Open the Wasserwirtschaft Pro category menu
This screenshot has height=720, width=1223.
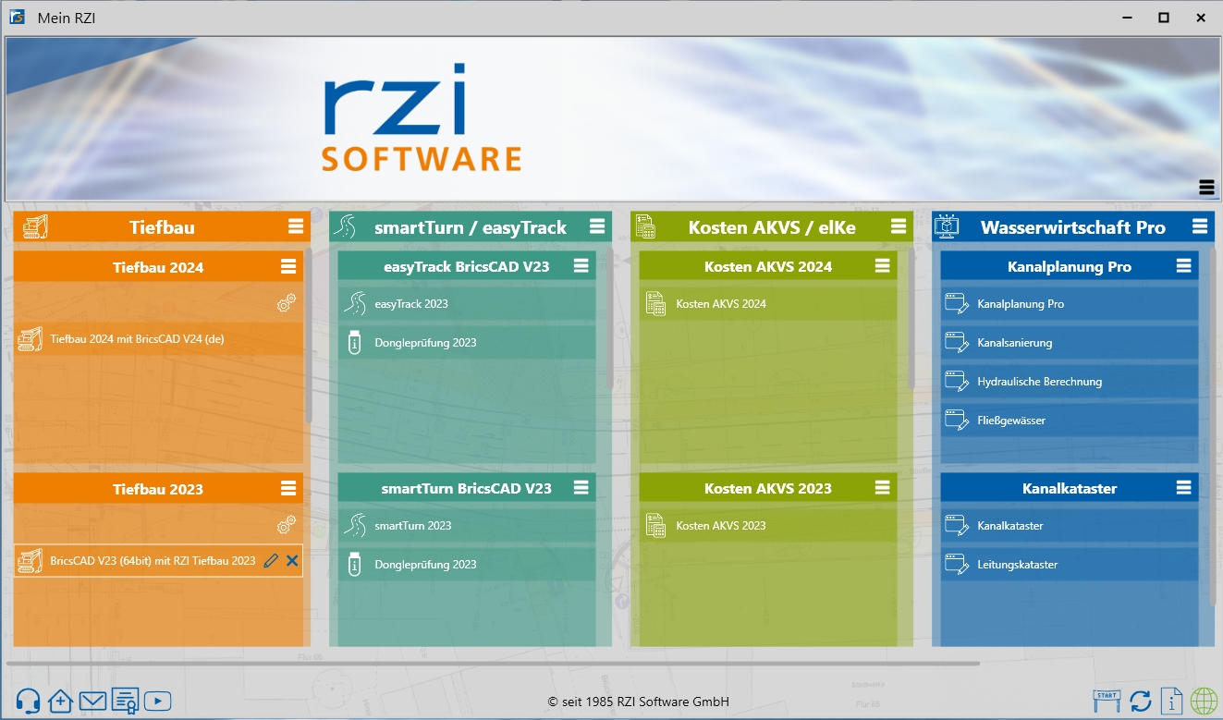click(1200, 226)
